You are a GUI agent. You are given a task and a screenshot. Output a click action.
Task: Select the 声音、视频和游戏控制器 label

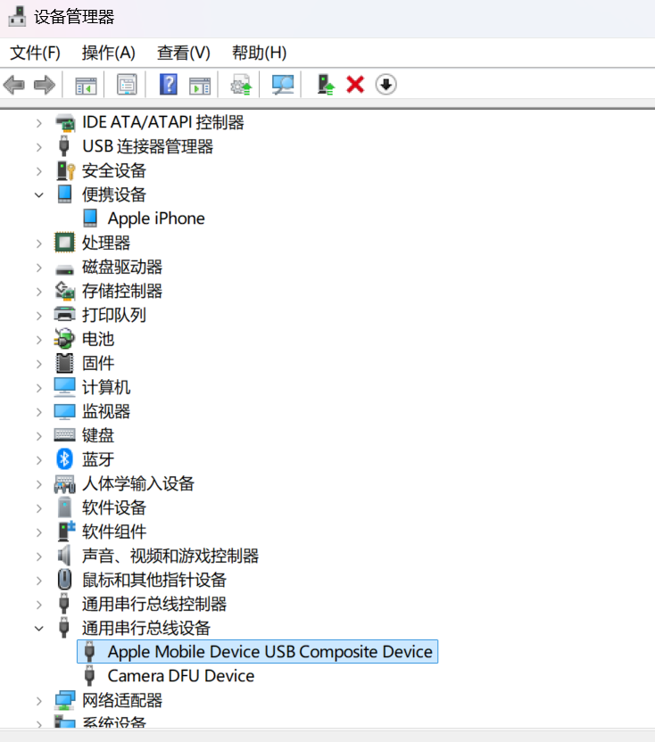tap(170, 556)
